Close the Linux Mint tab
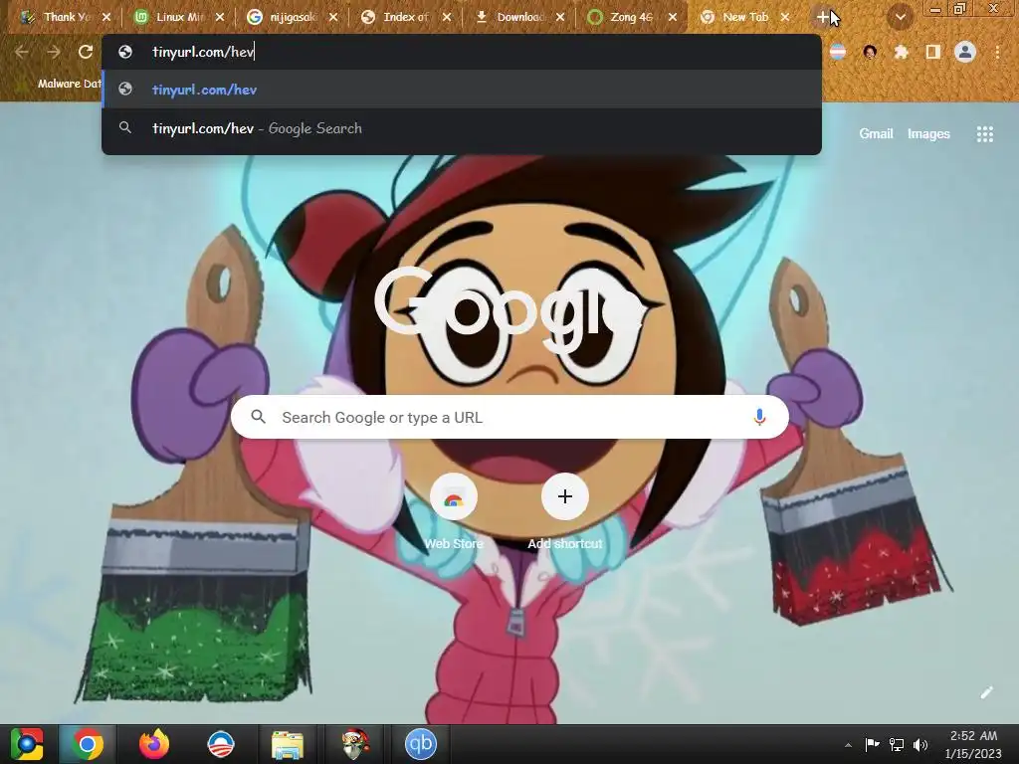Screen dimensions: 1019x764 click(x=220, y=18)
